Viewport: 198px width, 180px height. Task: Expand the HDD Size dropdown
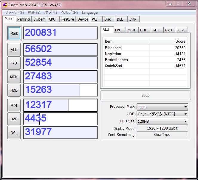pyautogui.click(x=162, y=121)
